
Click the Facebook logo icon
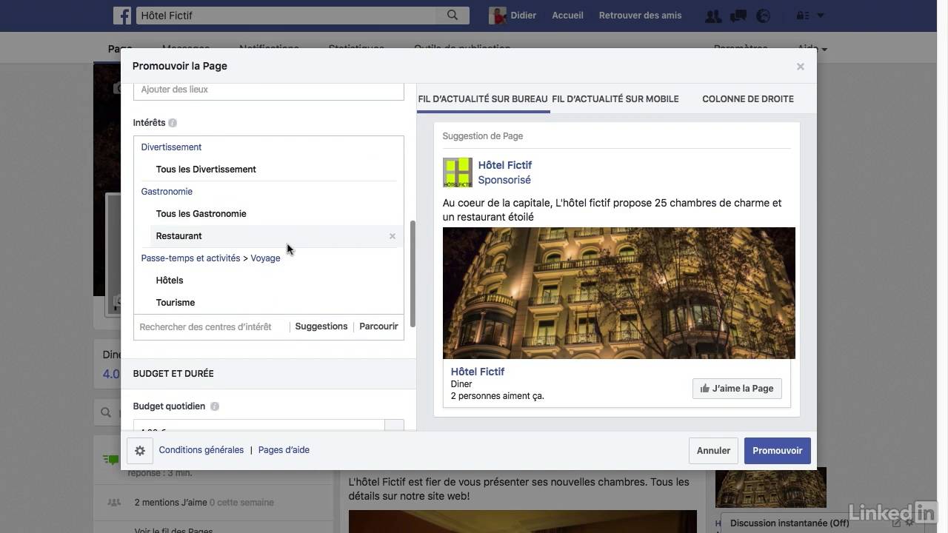click(x=122, y=15)
